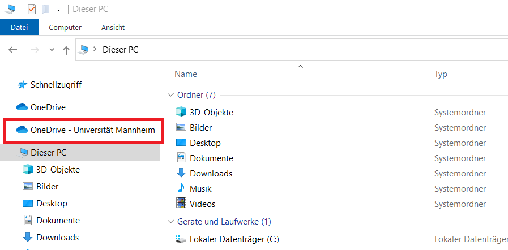Click the OneDrive Universität Mannheim cloud icon
Screen dimensions: 508x250
tap(22, 130)
